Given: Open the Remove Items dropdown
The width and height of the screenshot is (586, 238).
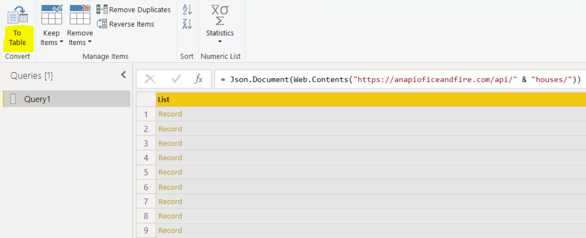Looking at the screenshot, I should click(80, 26).
